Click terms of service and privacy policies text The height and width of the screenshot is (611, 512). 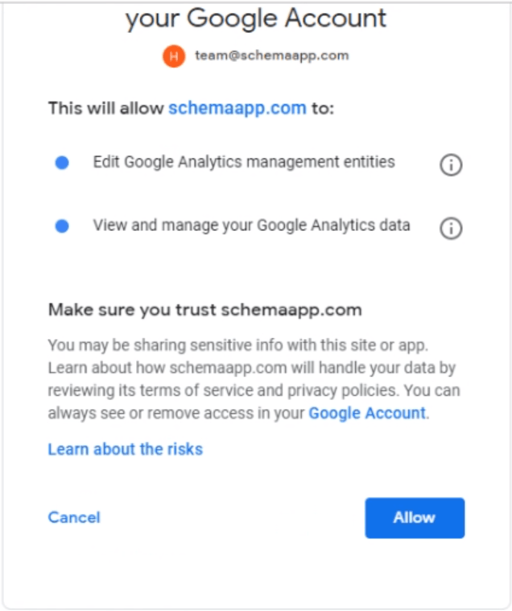tap(269, 390)
